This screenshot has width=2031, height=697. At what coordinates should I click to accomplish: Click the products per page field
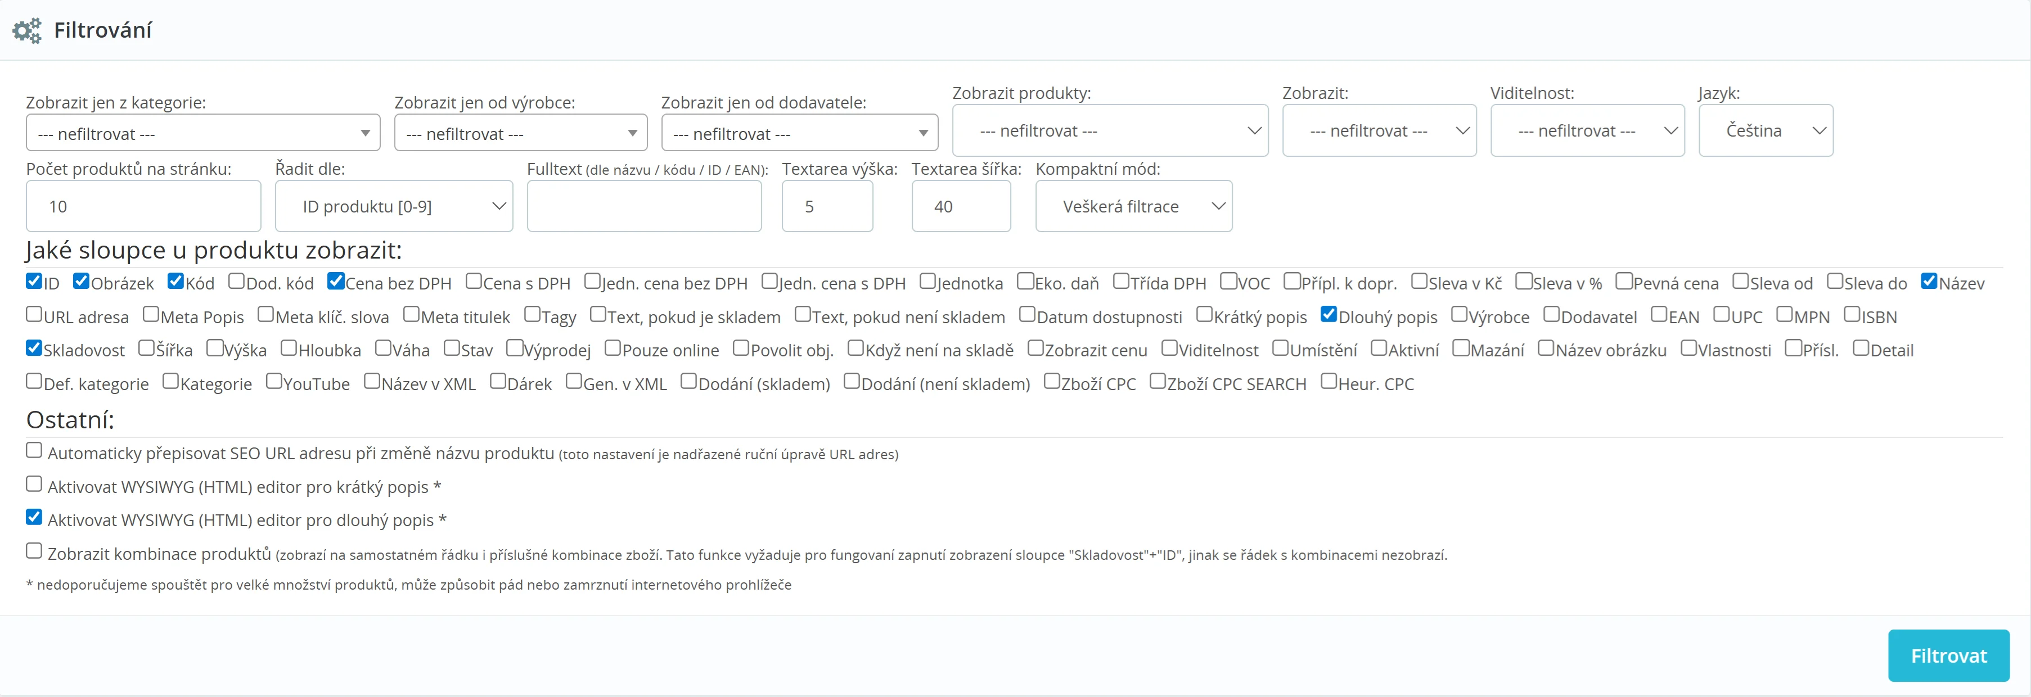pos(143,206)
